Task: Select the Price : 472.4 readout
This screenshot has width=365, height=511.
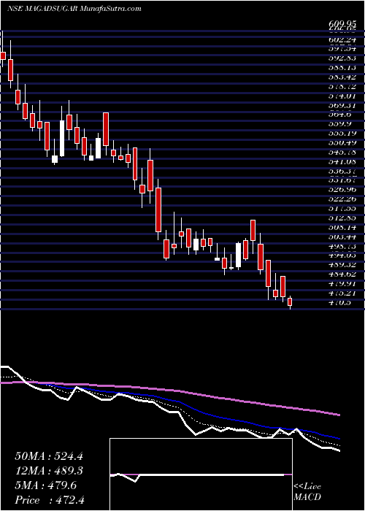Action: (x=51, y=500)
